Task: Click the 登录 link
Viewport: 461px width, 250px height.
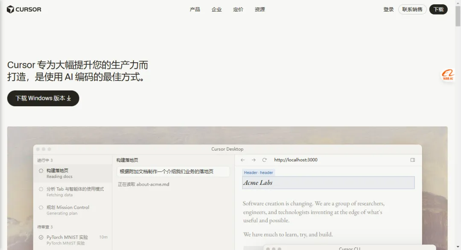Action: pyautogui.click(x=388, y=9)
